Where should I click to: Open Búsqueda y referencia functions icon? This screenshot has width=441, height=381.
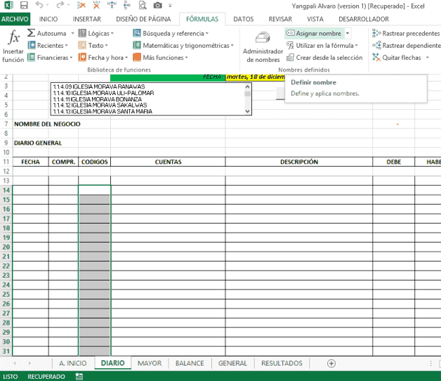[137, 33]
